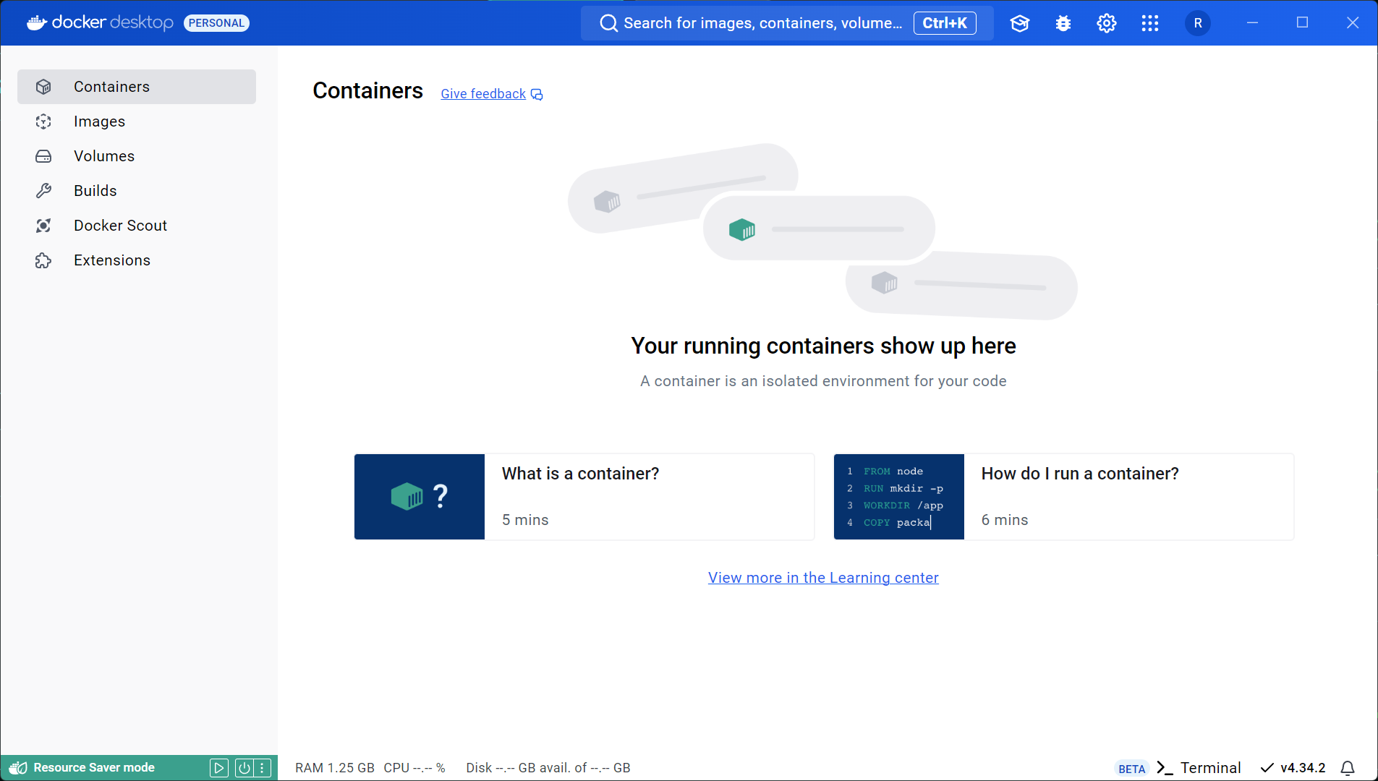This screenshot has height=781, width=1378.
Task: Power off the Docker engine
Action: pos(244,767)
